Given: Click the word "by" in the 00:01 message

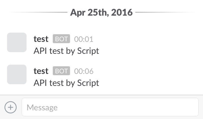Looking at the screenshot, I should tap(70, 51).
